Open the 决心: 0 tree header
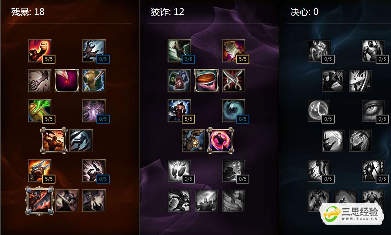 pyautogui.click(x=304, y=12)
